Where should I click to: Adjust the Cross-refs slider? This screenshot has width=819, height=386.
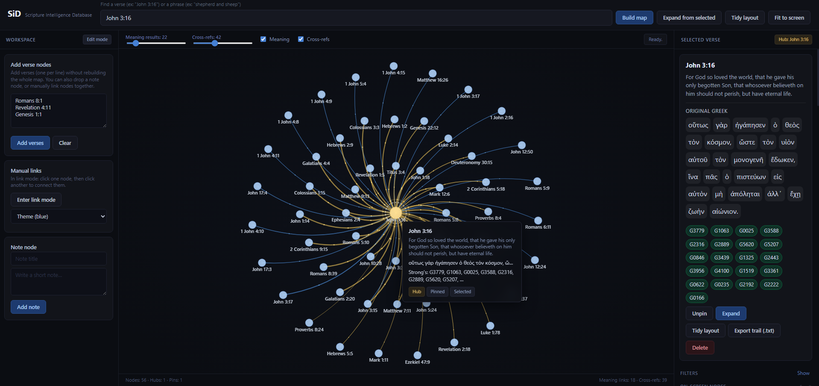point(222,43)
